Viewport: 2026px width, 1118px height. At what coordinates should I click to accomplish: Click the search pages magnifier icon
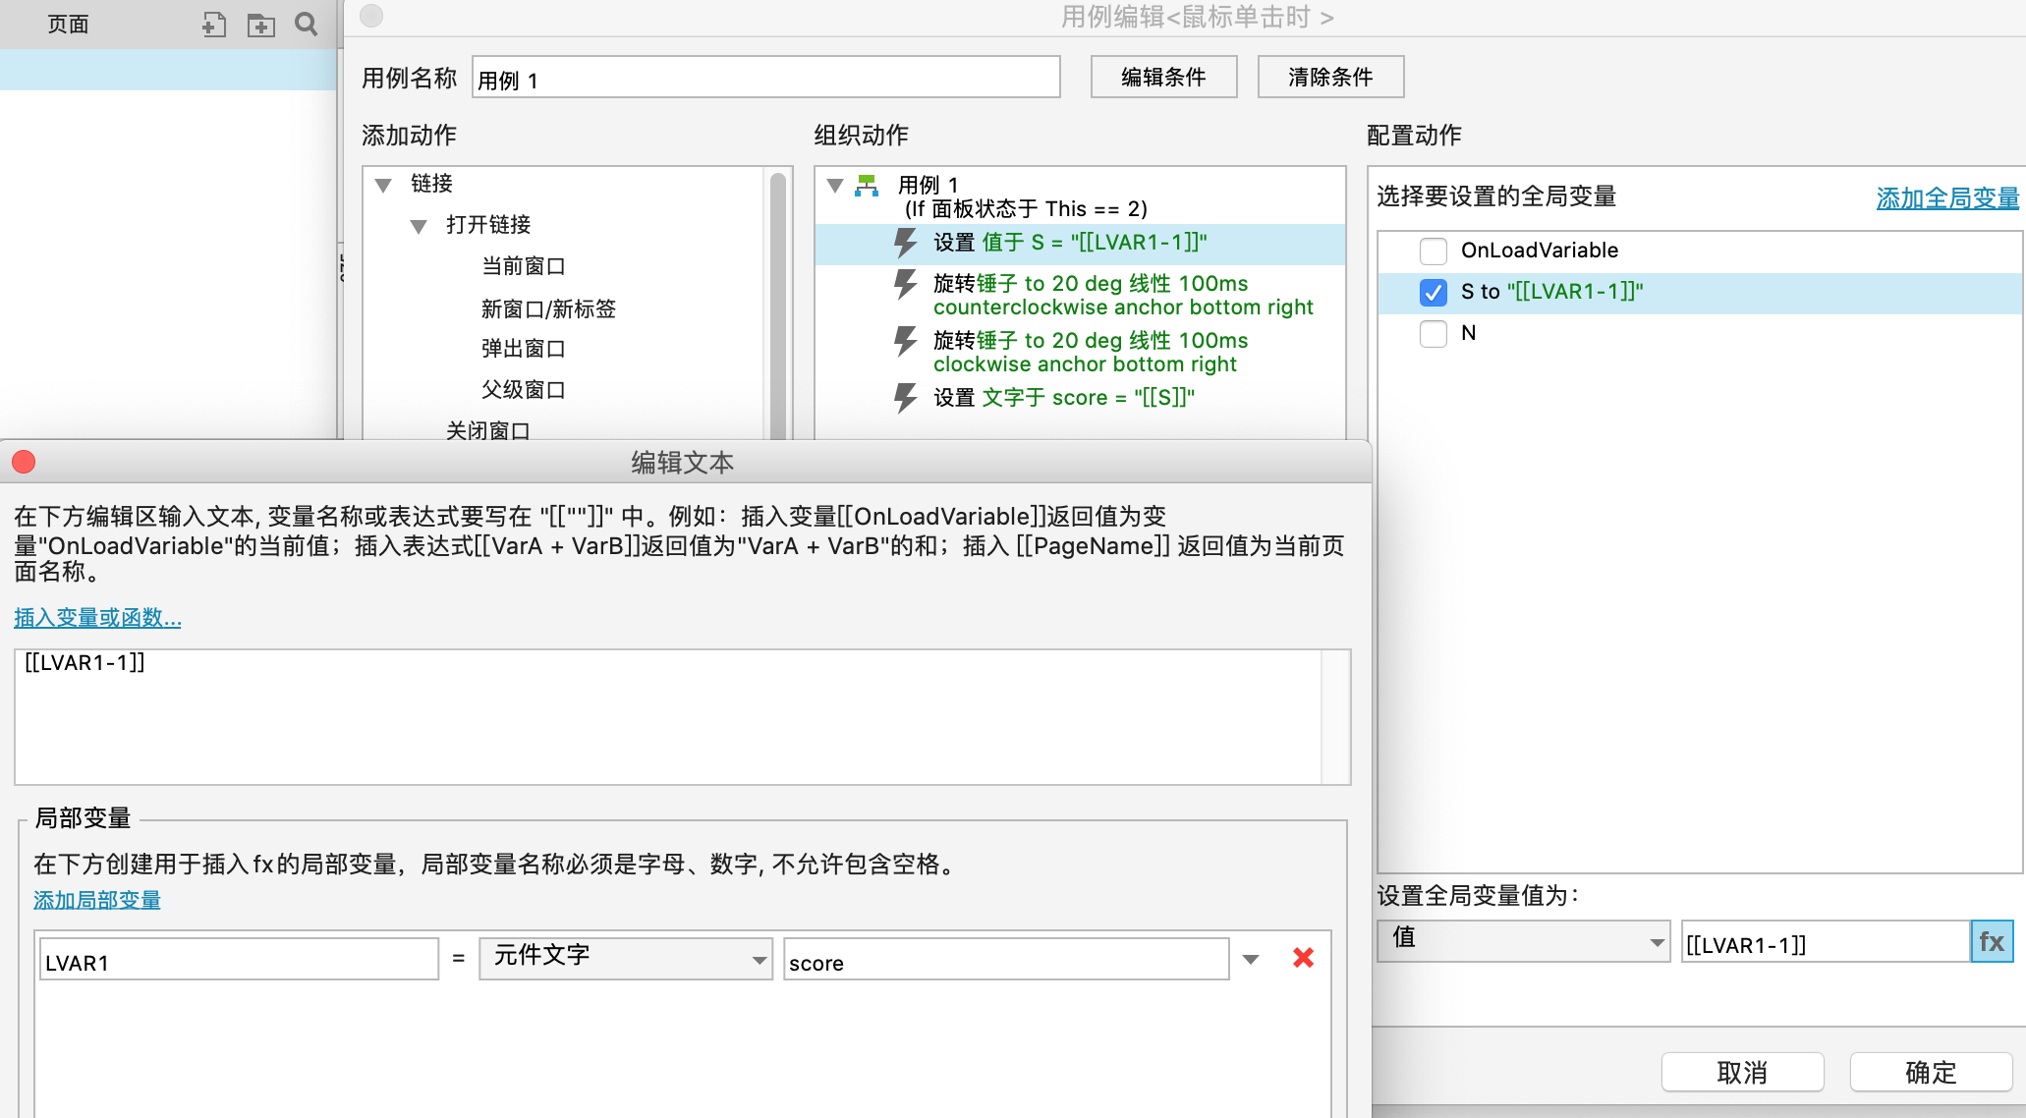pyautogui.click(x=307, y=25)
